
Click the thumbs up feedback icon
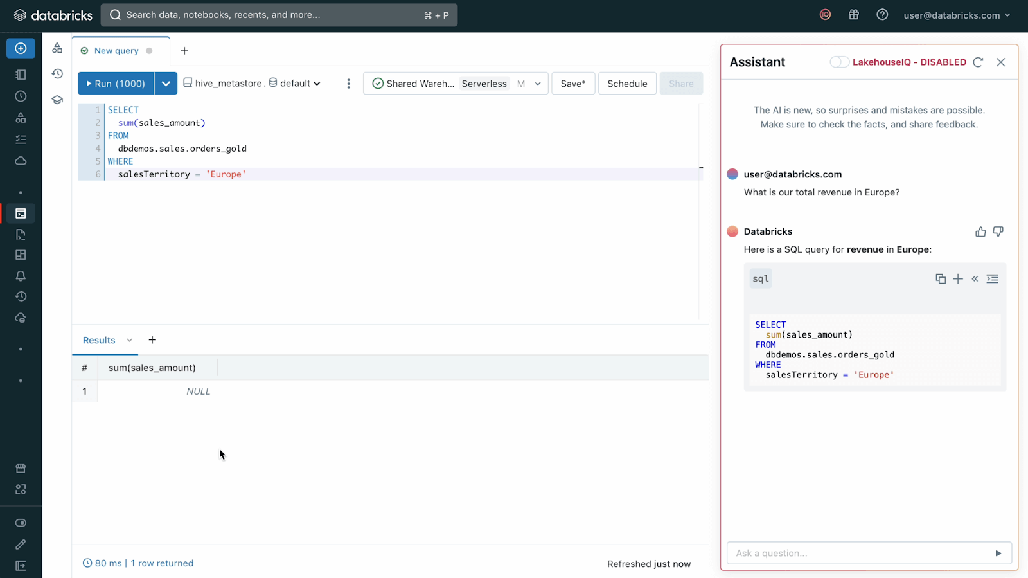(980, 232)
